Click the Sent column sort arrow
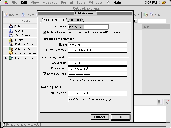This screenshot has height=128, width=171. click(163, 27)
